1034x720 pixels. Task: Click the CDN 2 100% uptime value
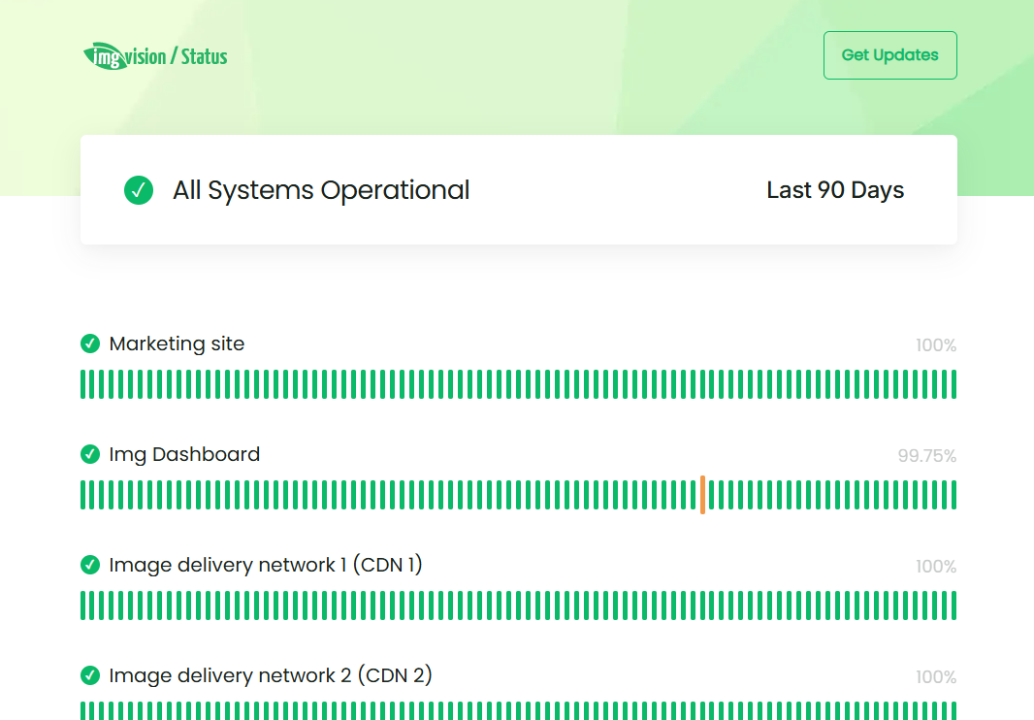pyautogui.click(x=936, y=677)
